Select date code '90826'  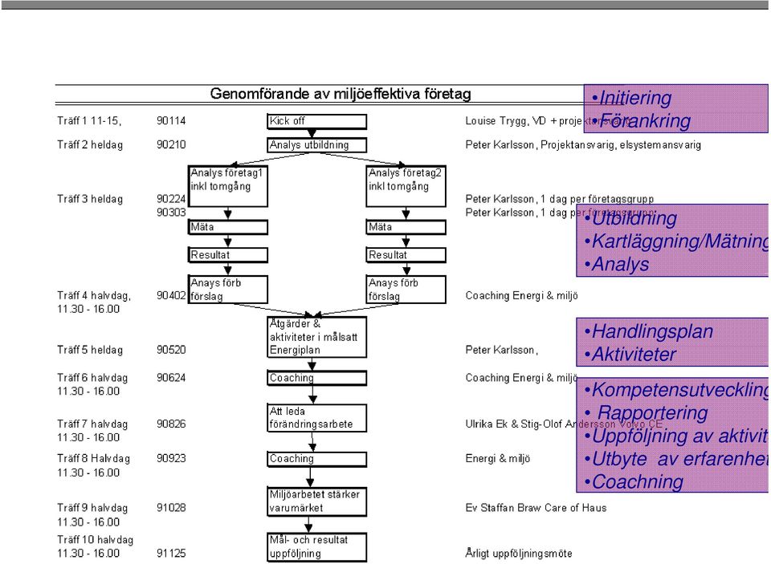click(171, 424)
